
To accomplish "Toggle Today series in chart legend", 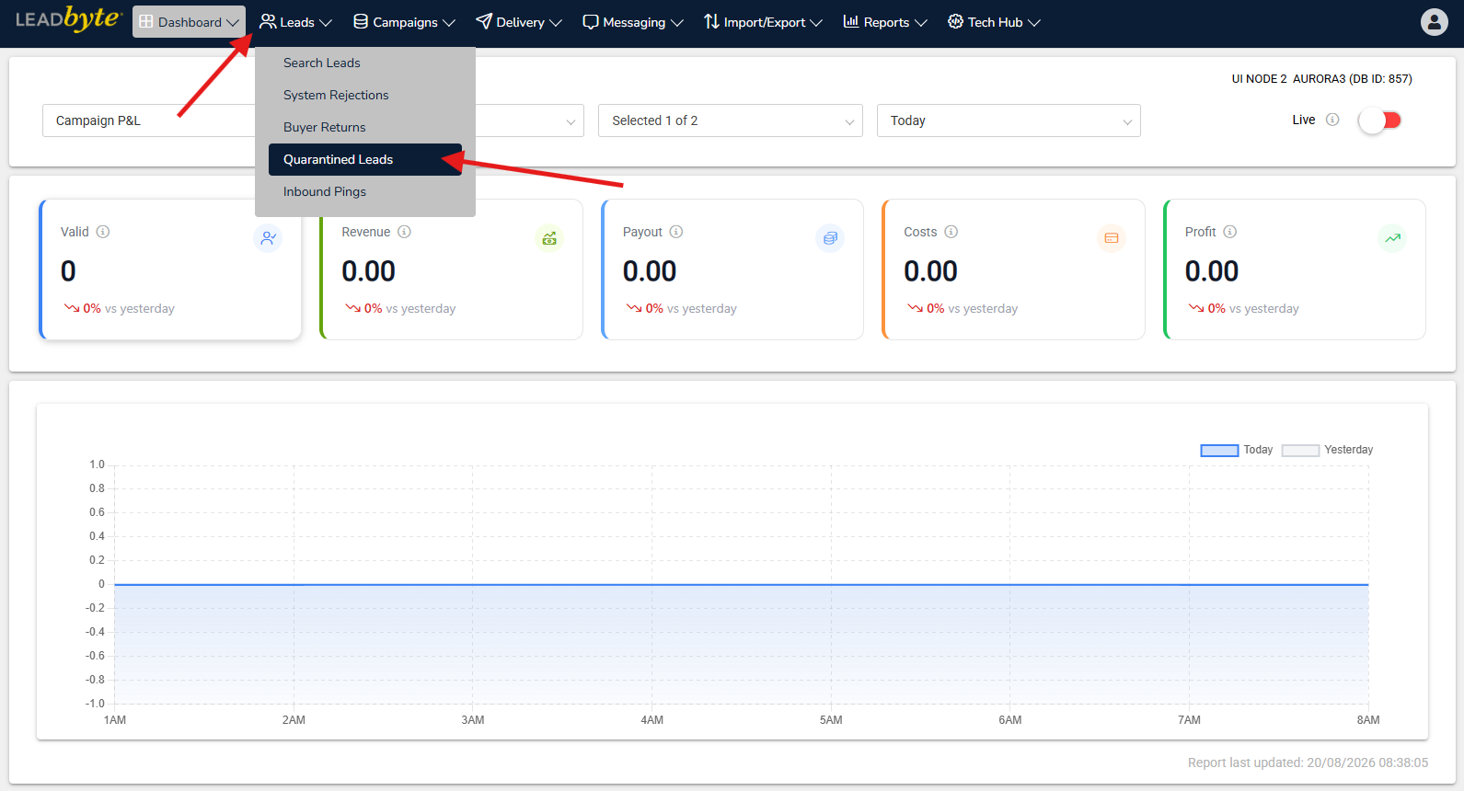I will 1237,450.
